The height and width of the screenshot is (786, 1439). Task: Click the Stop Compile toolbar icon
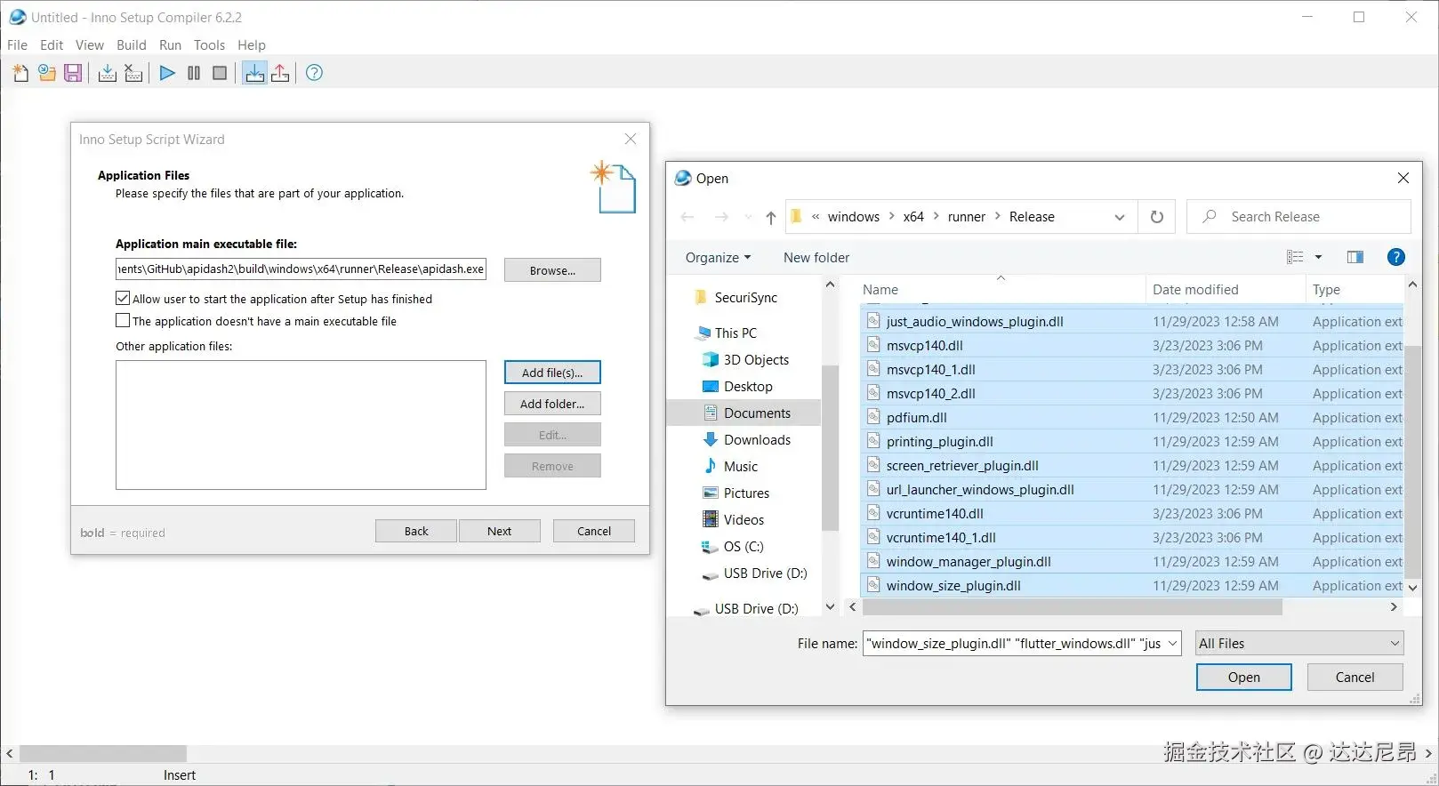(x=133, y=73)
